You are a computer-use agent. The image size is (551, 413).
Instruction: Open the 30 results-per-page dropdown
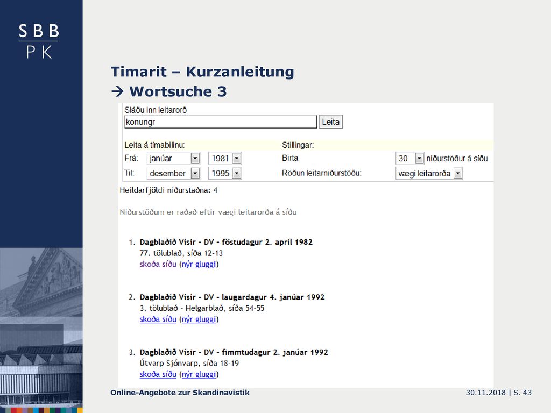pyautogui.click(x=409, y=159)
